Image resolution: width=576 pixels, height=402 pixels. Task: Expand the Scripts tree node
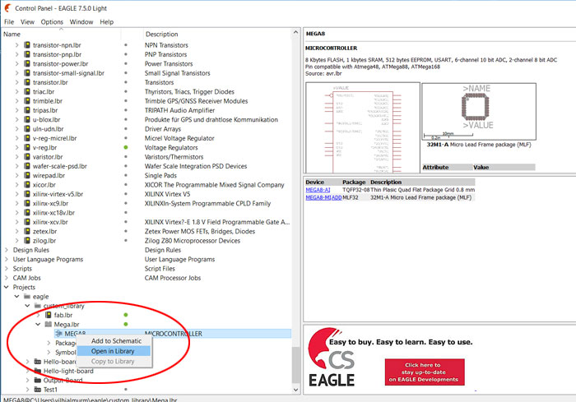pos(7,268)
